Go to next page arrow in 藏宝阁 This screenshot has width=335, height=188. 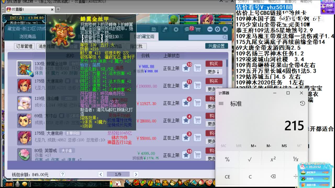coord(136,174)
